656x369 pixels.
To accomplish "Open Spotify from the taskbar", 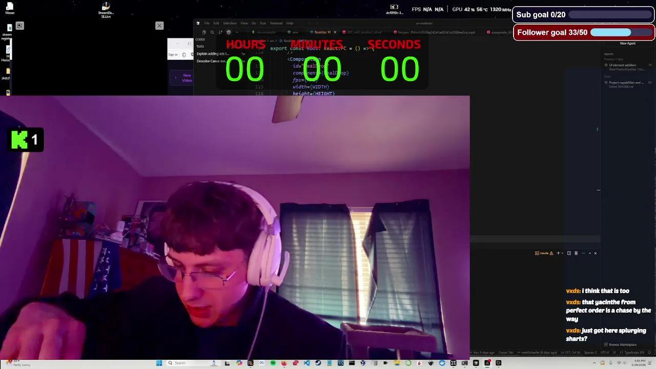I will tap(273, 363).
